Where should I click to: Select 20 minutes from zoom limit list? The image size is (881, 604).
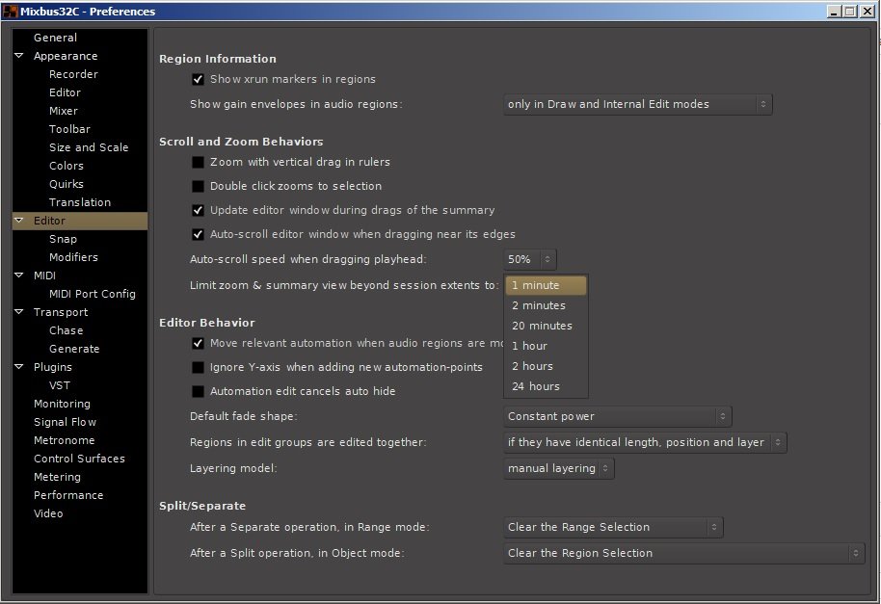click(x=546, y=326)
